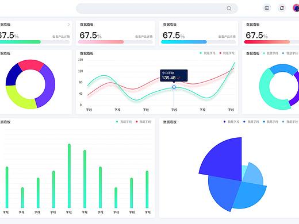Click the 67.5% value above the blue bar
Image resolution: width=299 pixels, height=224 pixels.
[174, 35]
